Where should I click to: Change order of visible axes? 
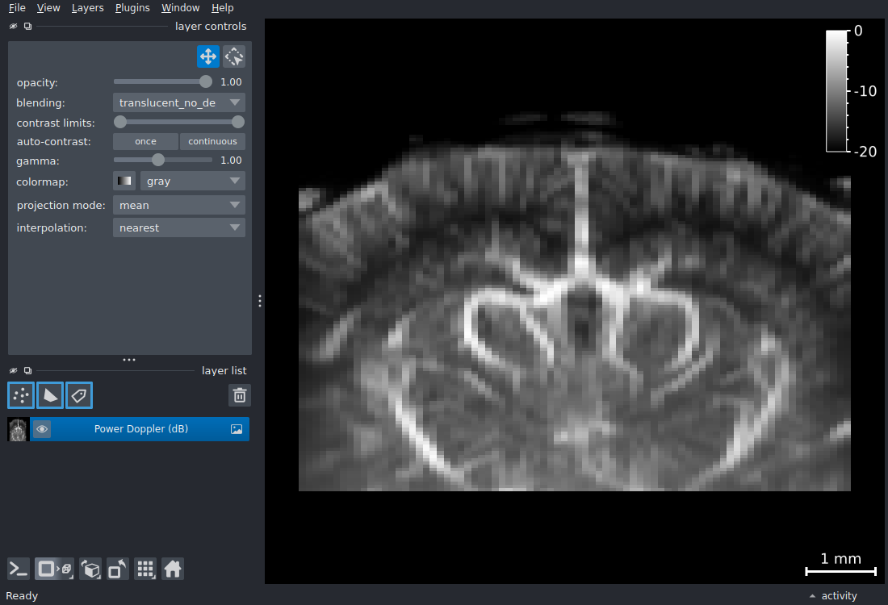coord(90,569)
